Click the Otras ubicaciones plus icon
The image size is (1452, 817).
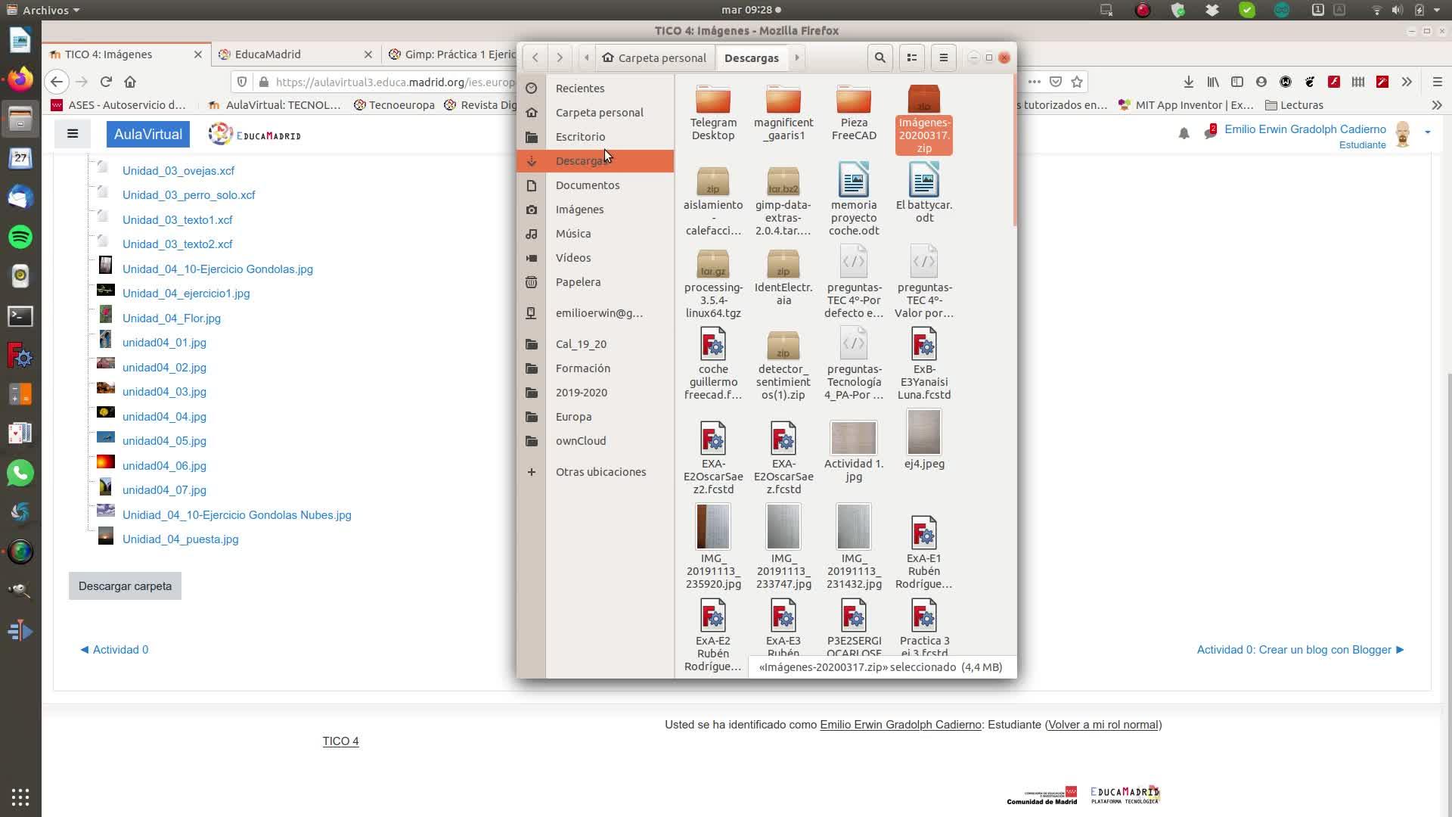pos(532,472)
